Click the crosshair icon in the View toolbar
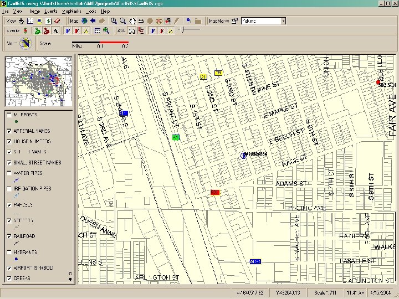 [x=22, y=21]
